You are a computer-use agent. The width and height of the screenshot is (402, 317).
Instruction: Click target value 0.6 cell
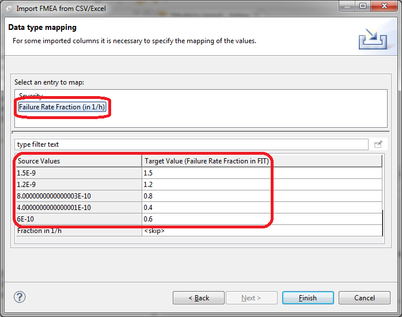pos(262,219)
